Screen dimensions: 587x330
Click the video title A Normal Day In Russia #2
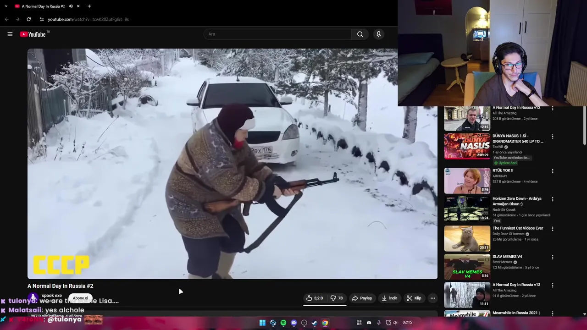pyautogui.click(x=60, y=286)
